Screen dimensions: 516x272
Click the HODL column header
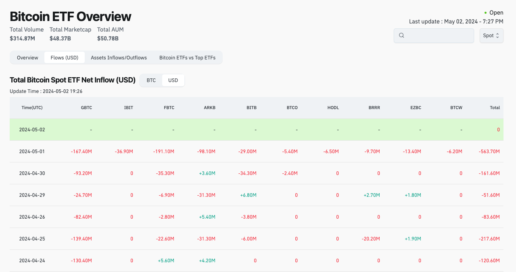pos(333,108)
